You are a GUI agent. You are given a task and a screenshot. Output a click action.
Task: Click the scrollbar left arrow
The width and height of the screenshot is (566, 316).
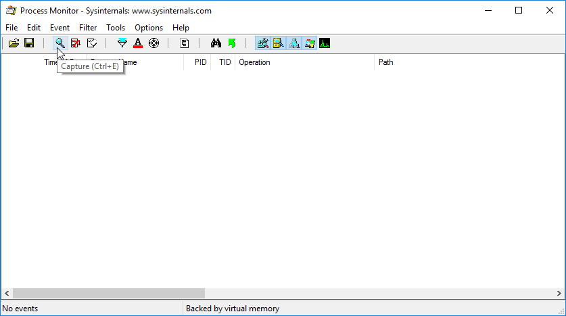[x=7, y=293]
